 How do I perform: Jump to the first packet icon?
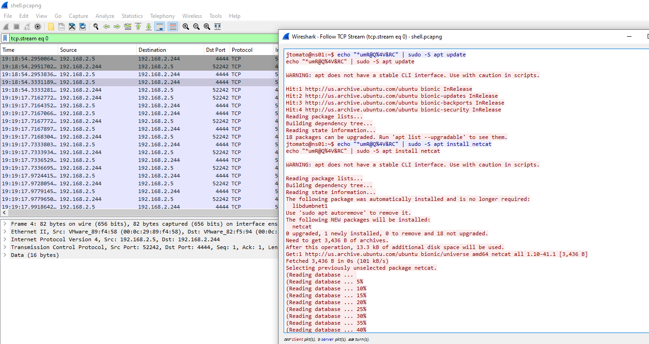(138, 27)
